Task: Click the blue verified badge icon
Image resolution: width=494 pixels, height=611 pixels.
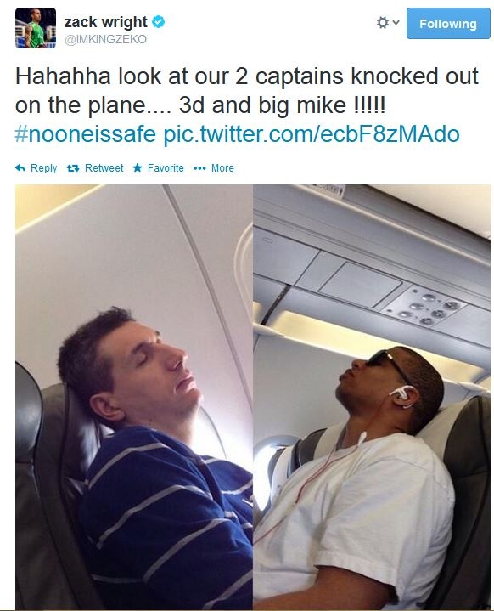Action: click(x=158, y=22)
